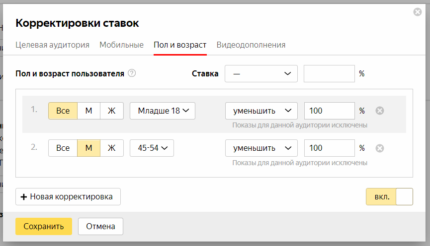Image resolution: width=430 pixels, height=246 pixels.
Task: Select Все gender in row 1
Action: [63, 111]
